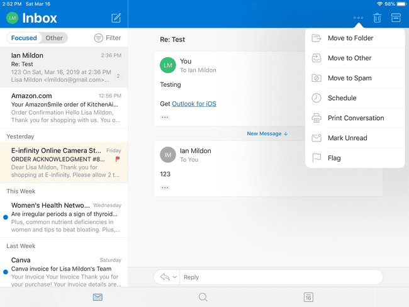
Task: Click the Move to Folder icon
Action: [x=317, y=38]
